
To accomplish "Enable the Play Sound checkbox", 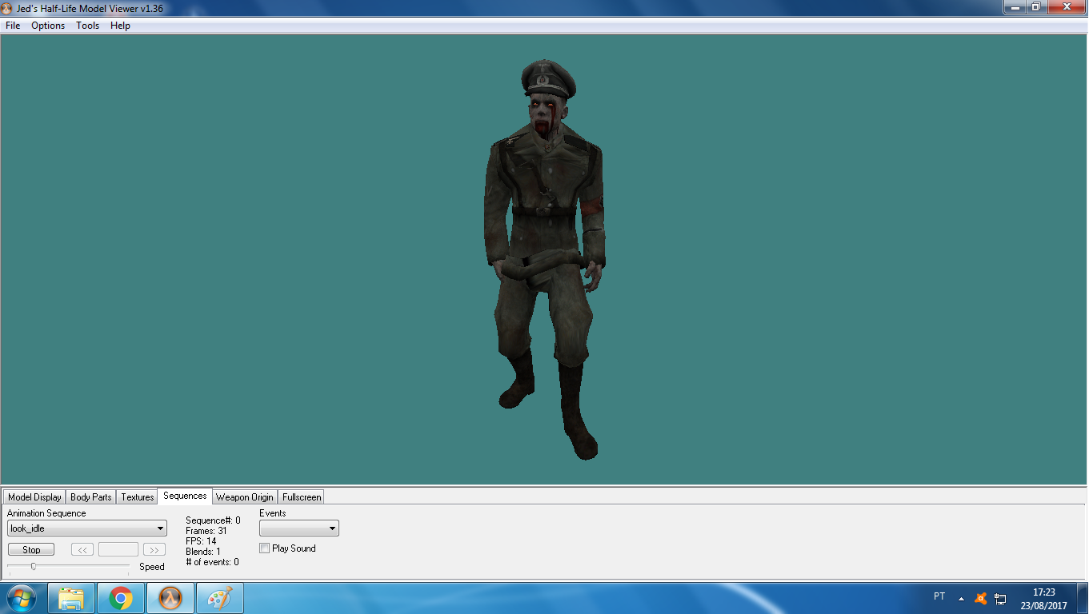I will [x=265, y=548].
